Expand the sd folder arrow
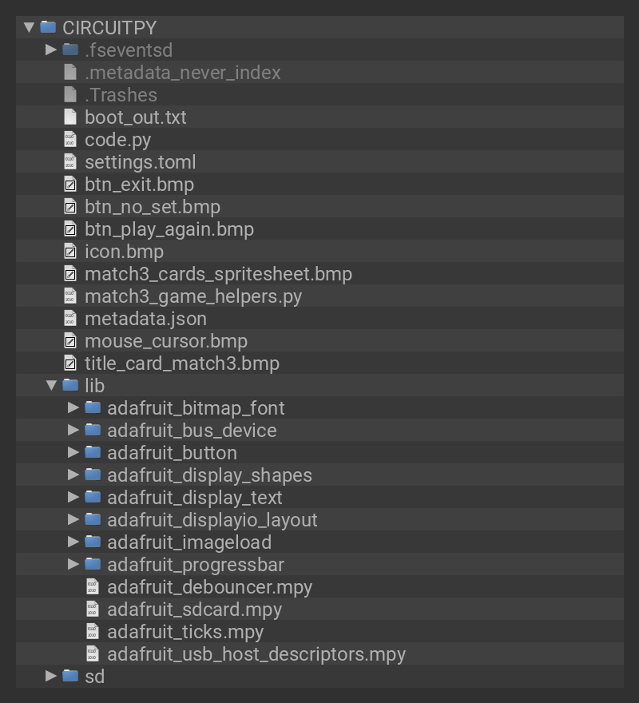This screenshot has width=639, height=703. point(51,676)
